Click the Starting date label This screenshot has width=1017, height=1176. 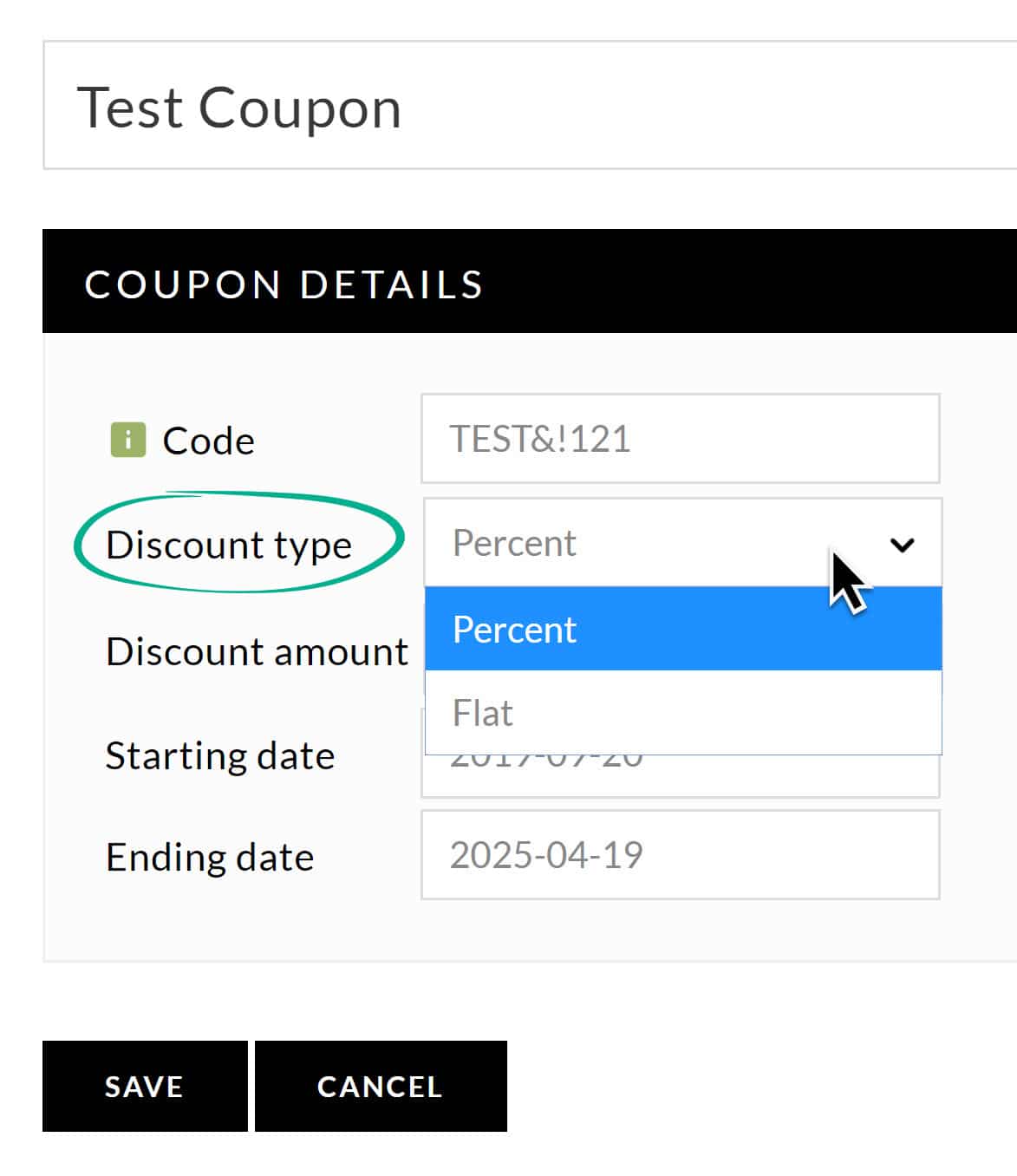(x=220, y=755)
